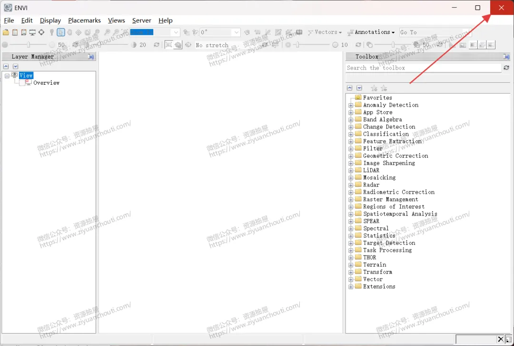
Task: Collapse all Layer Manager items
Action: (6, 66)
